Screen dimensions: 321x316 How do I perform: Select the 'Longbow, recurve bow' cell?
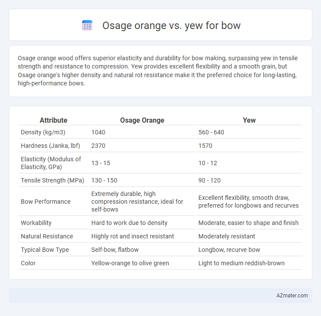coord(229,250)
